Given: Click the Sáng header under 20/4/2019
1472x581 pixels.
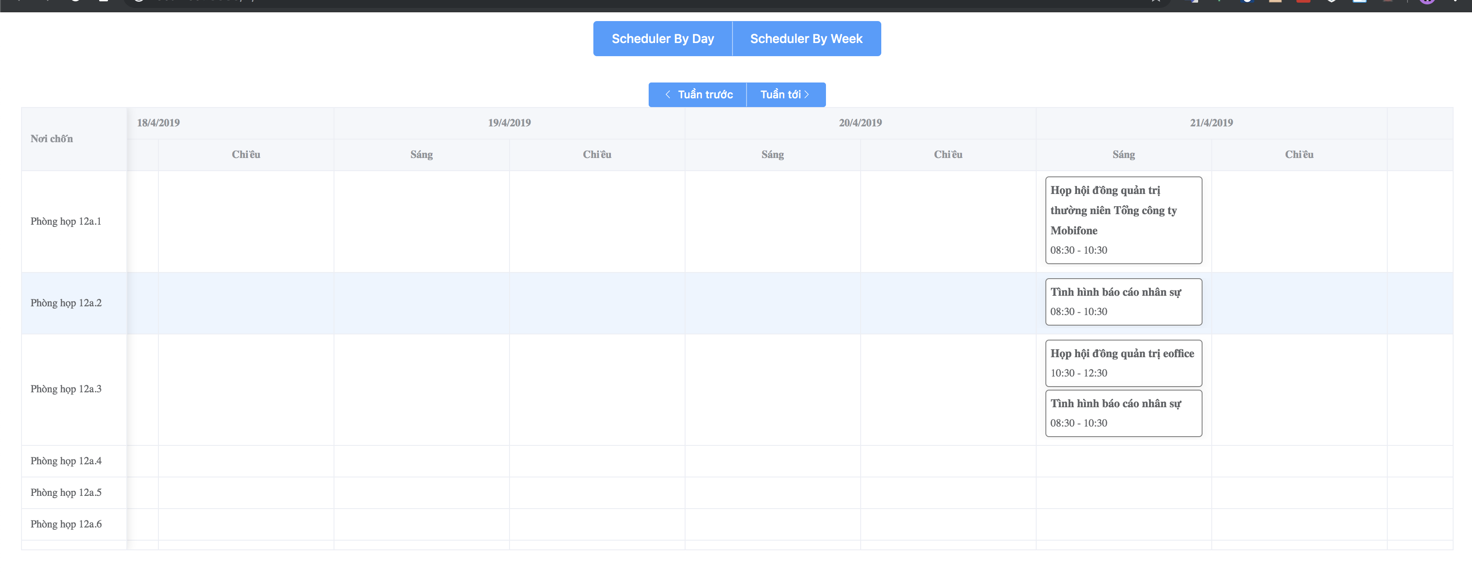Looking at the screenshot, I should pyautogui.click(x=772, y=155).
